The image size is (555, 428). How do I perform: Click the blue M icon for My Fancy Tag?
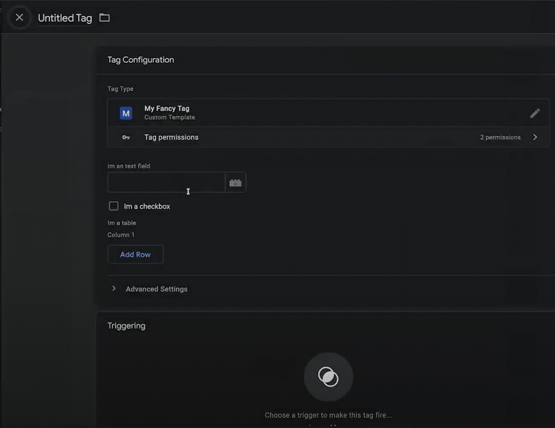click(126, 113)
